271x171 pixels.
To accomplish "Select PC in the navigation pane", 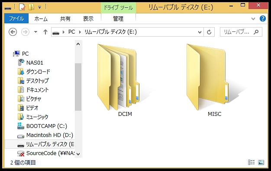I will [26, 54].
